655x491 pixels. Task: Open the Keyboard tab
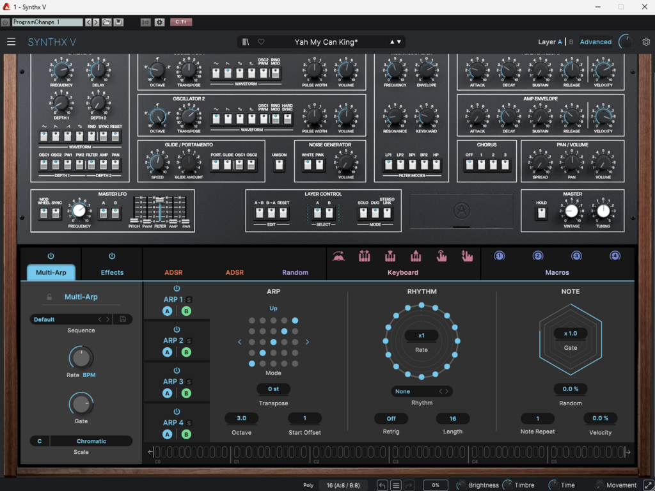tap(403, 272)
